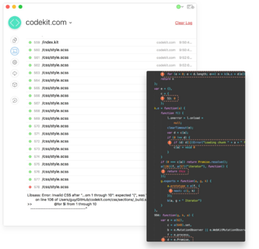
Task: Expand the green status indicator dropdown
Action: click(x=180, y=7)
